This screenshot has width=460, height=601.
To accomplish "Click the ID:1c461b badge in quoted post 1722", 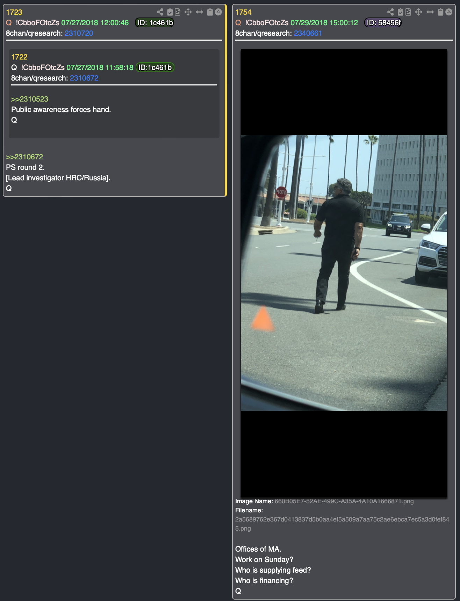I will (155, 68).
